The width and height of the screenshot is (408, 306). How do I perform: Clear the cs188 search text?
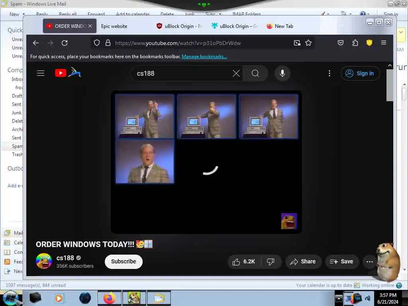click(x=236, y=73)
